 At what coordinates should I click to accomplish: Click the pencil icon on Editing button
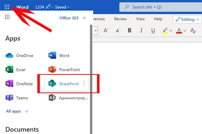click(x=178, y=20)
